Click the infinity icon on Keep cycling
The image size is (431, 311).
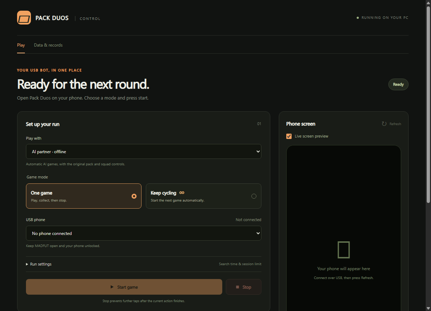point(182,193)
